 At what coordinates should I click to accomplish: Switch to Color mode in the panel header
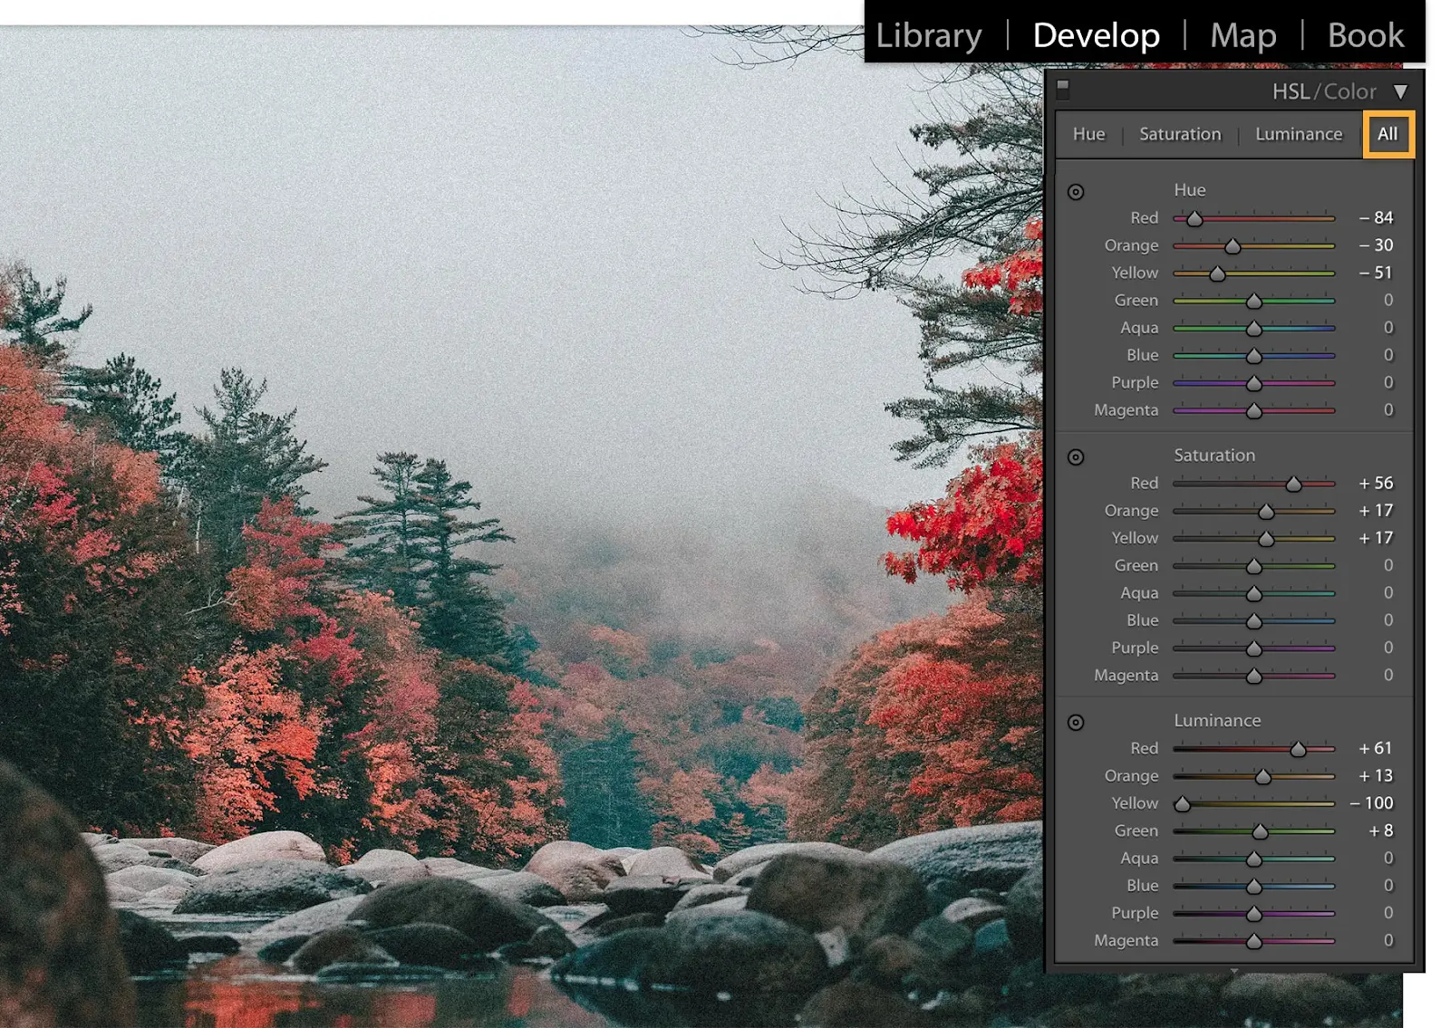point(1350,91)
